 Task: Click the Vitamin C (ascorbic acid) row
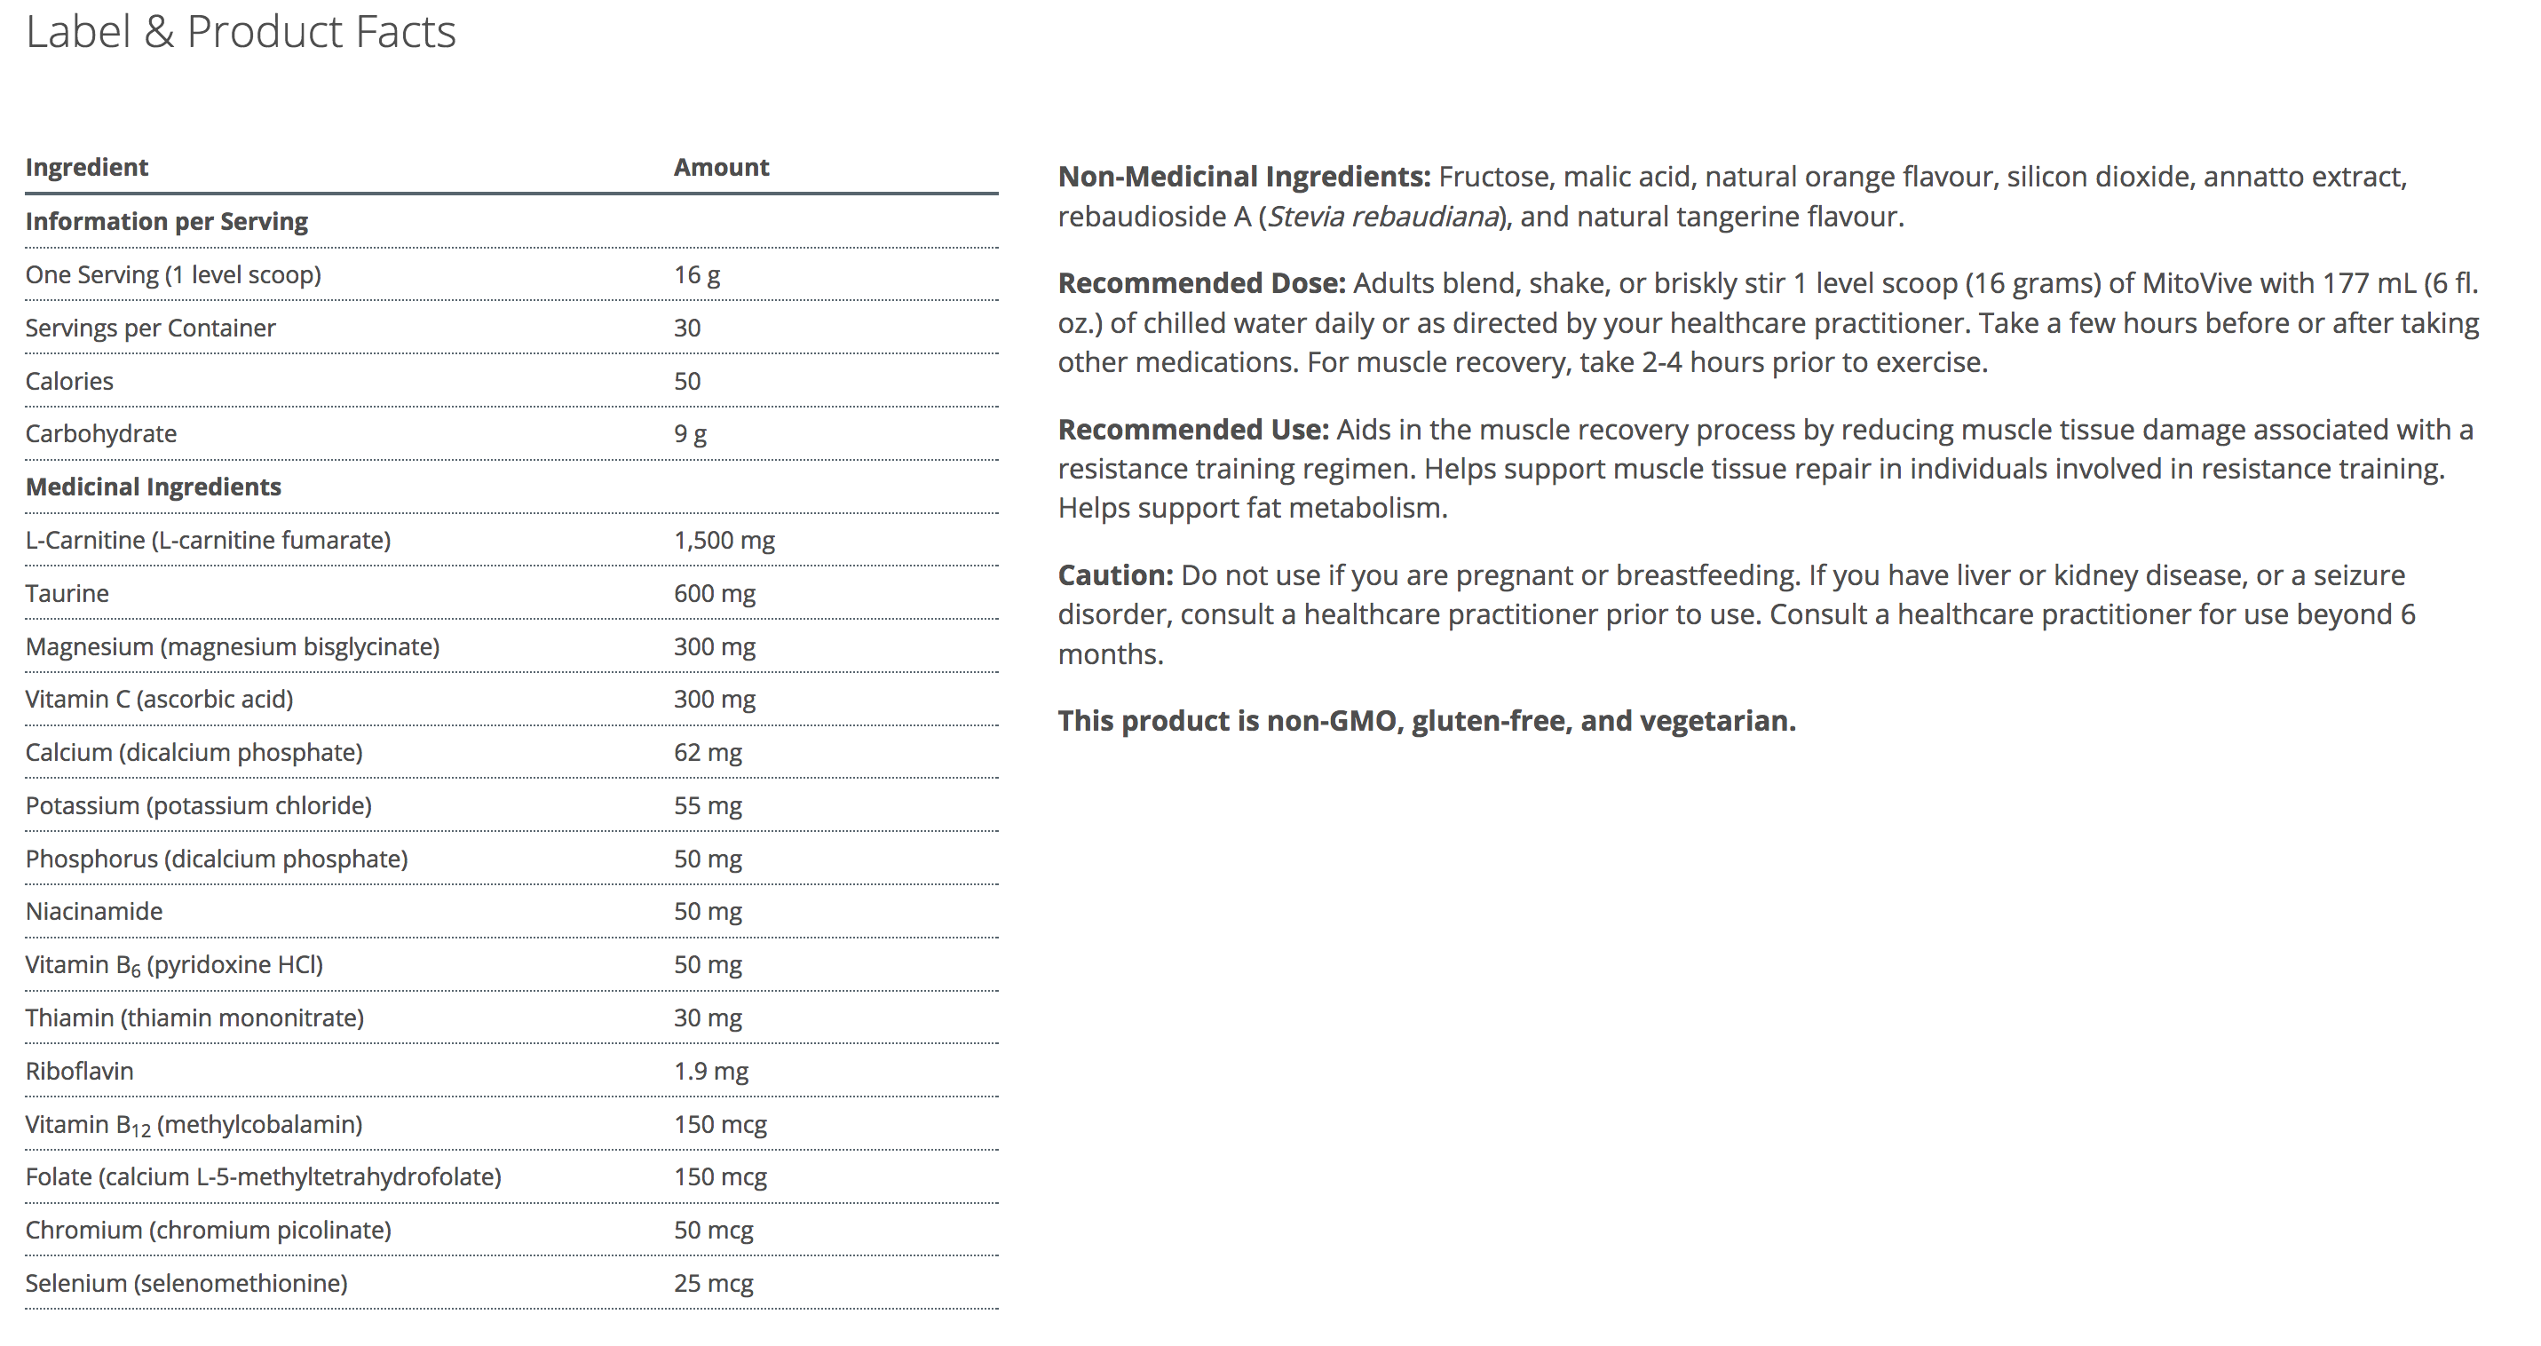click(159, 699)
